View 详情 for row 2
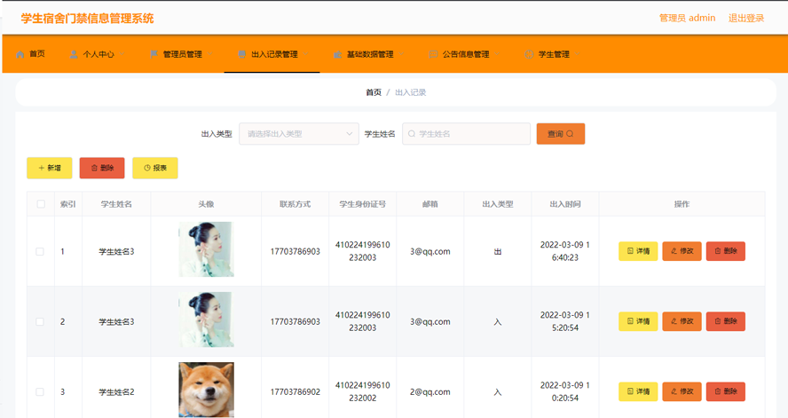Viewport: 788px width, 418px height. coord(638,321)
